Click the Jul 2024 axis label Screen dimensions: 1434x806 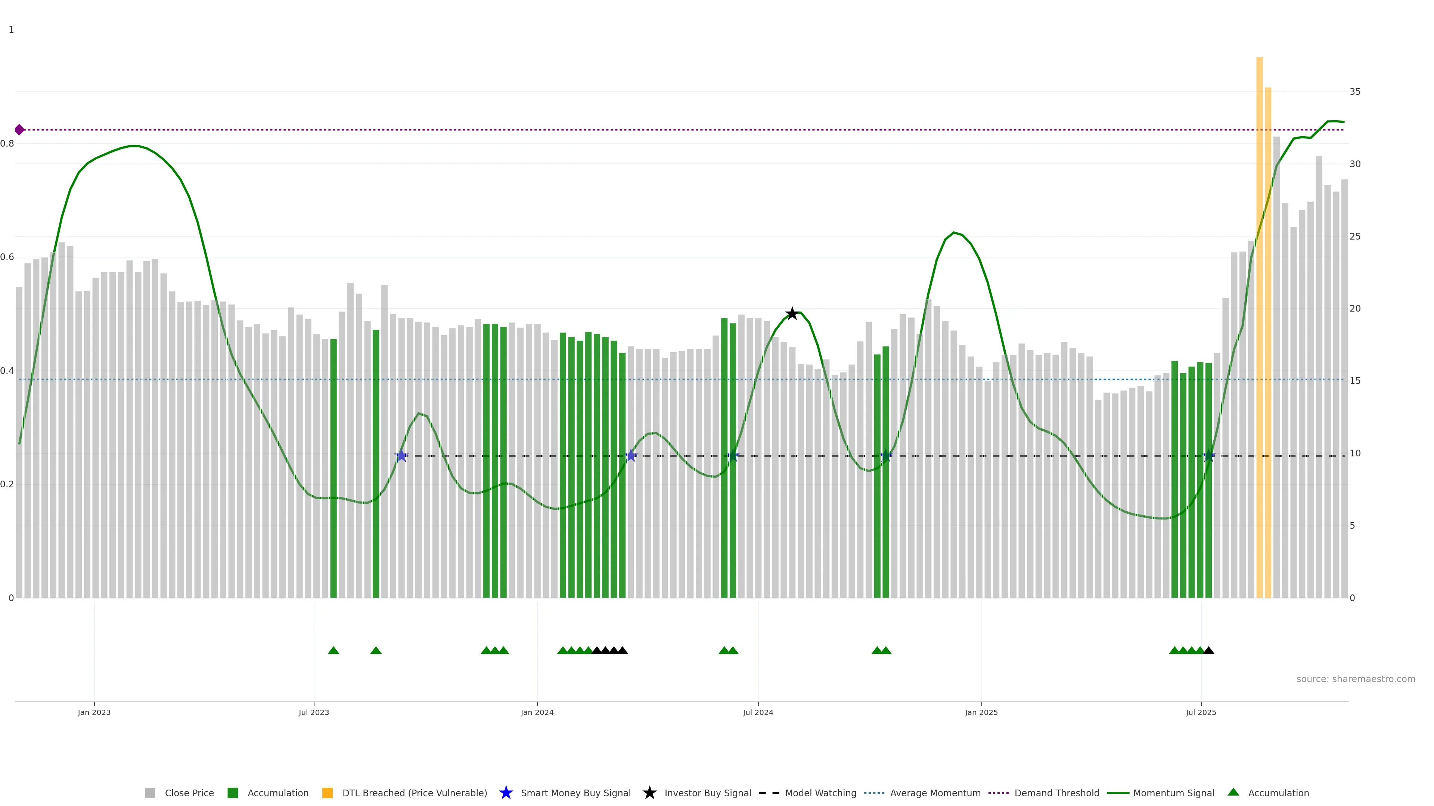(x=758, y=712)
